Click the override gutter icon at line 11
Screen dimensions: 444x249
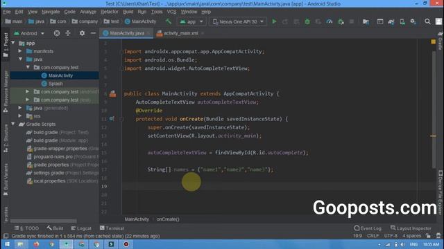point(112,119)
